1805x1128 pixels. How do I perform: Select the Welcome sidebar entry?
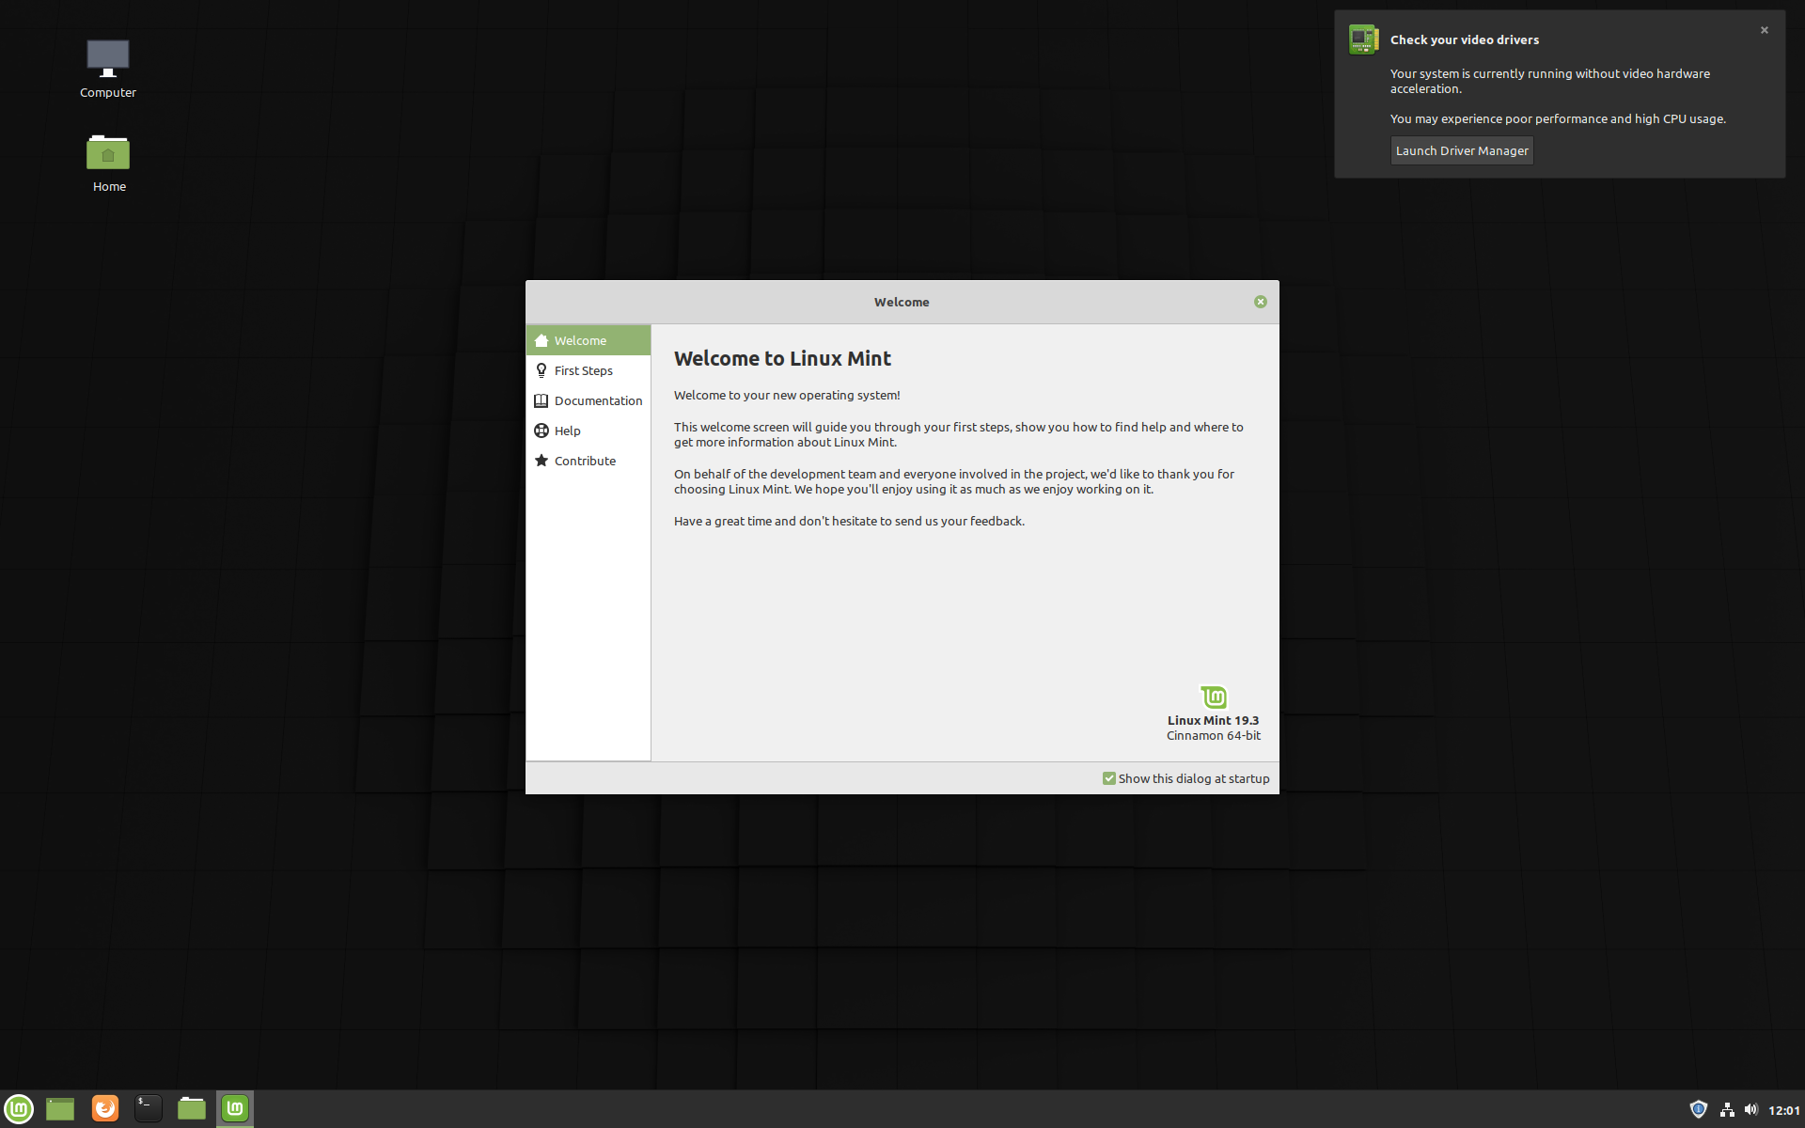(580, 340)
